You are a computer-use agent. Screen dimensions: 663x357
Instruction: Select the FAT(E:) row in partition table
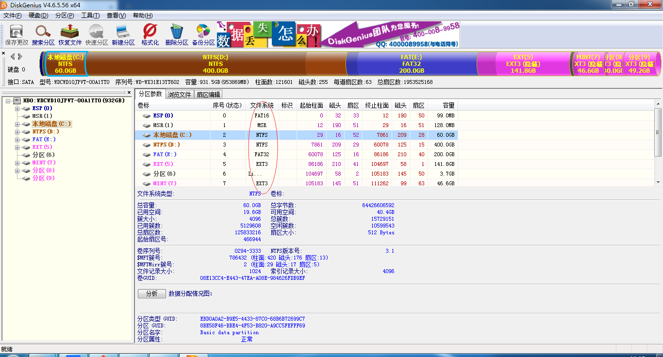coord(296,154)
